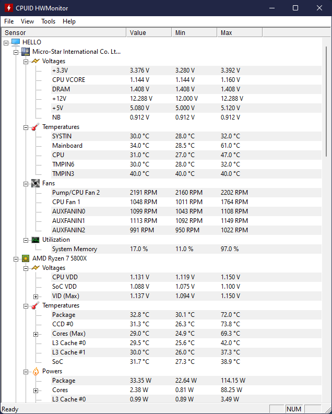
Task: Open the Tools menu
Action: [49, 21]
